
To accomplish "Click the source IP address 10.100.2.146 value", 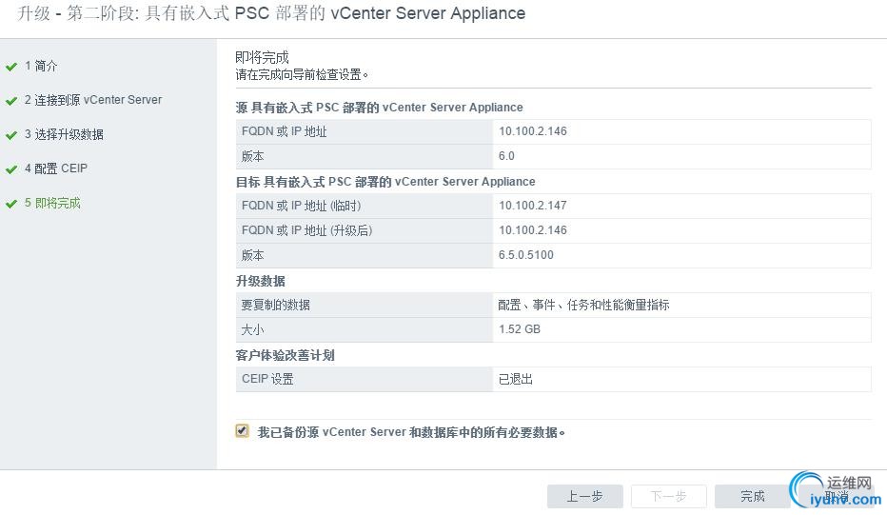I will (x=533, y=131).
